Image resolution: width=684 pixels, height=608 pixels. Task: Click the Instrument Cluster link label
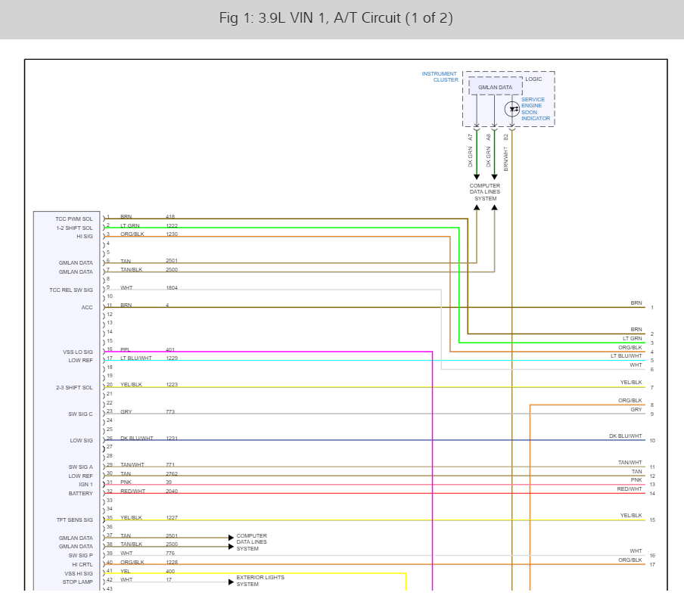click(440, 76)
